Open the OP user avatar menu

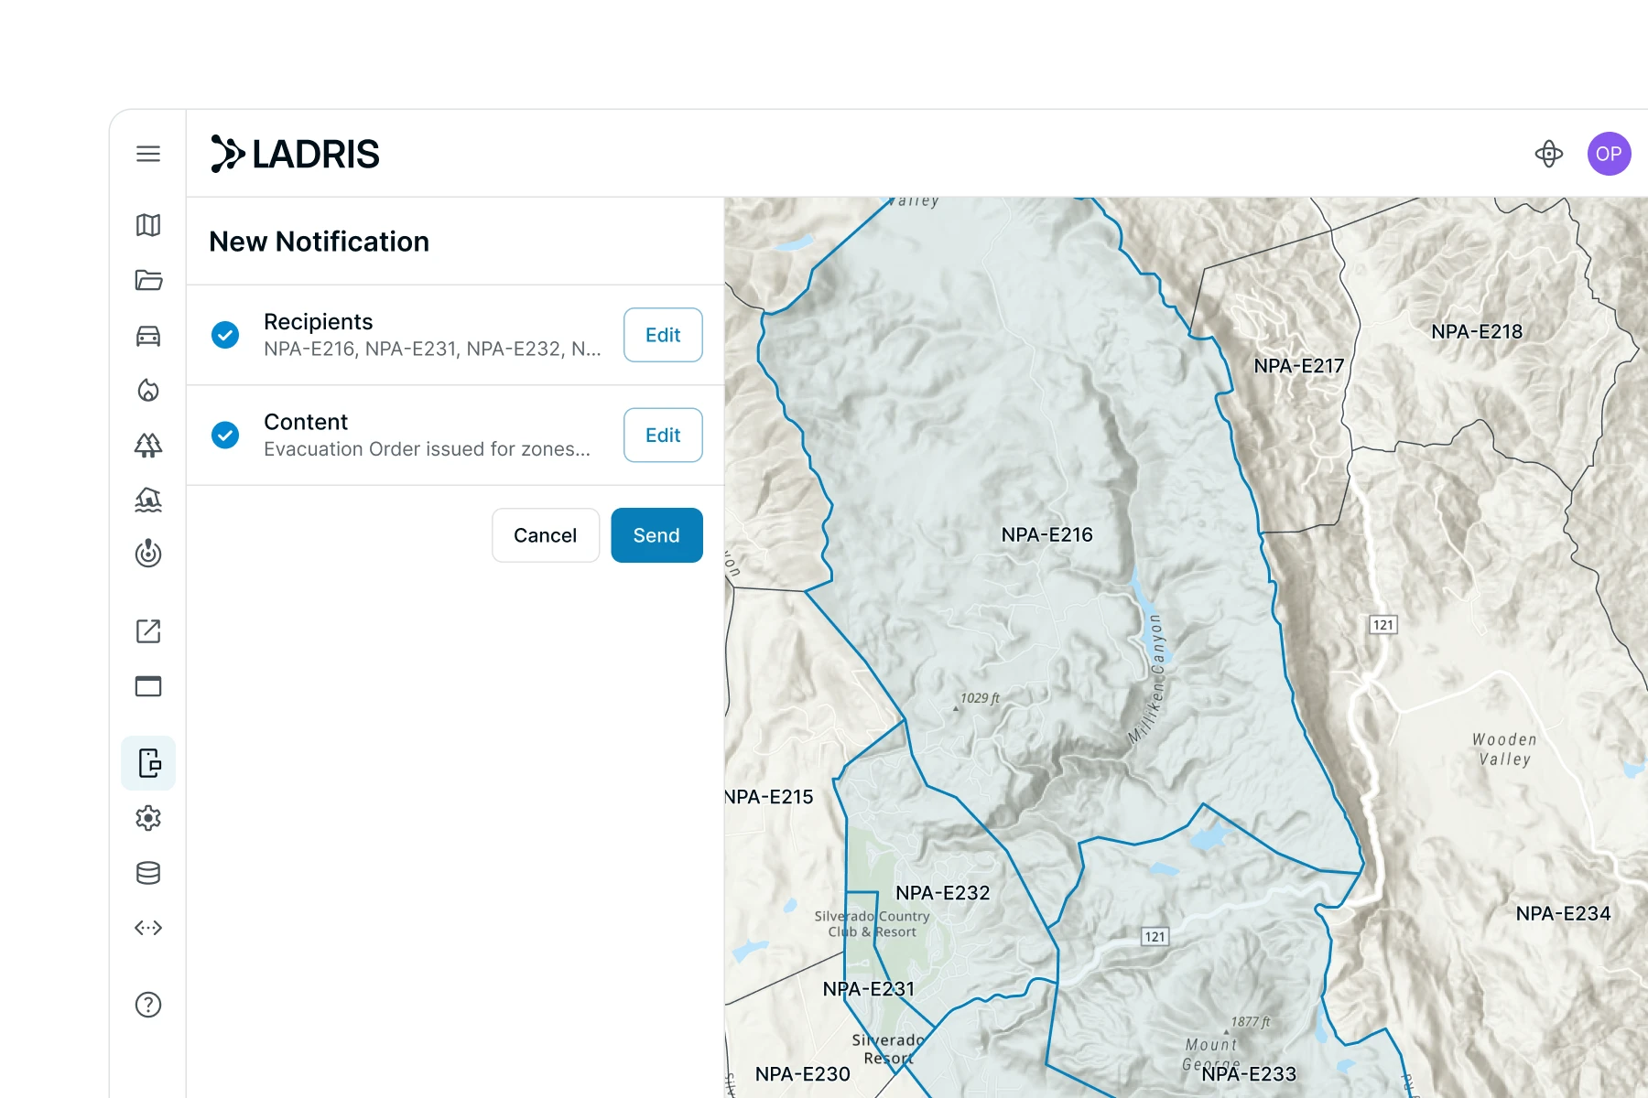click(x=1609, y=154)
